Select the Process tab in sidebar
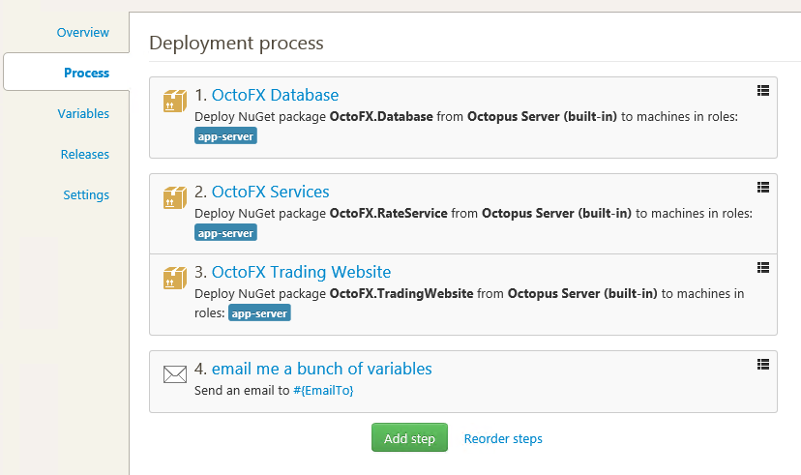801x475 pixels. click(x=86, y=73)
